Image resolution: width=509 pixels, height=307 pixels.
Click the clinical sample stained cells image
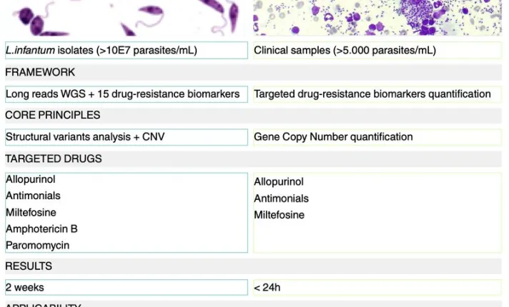coord(379,17)
